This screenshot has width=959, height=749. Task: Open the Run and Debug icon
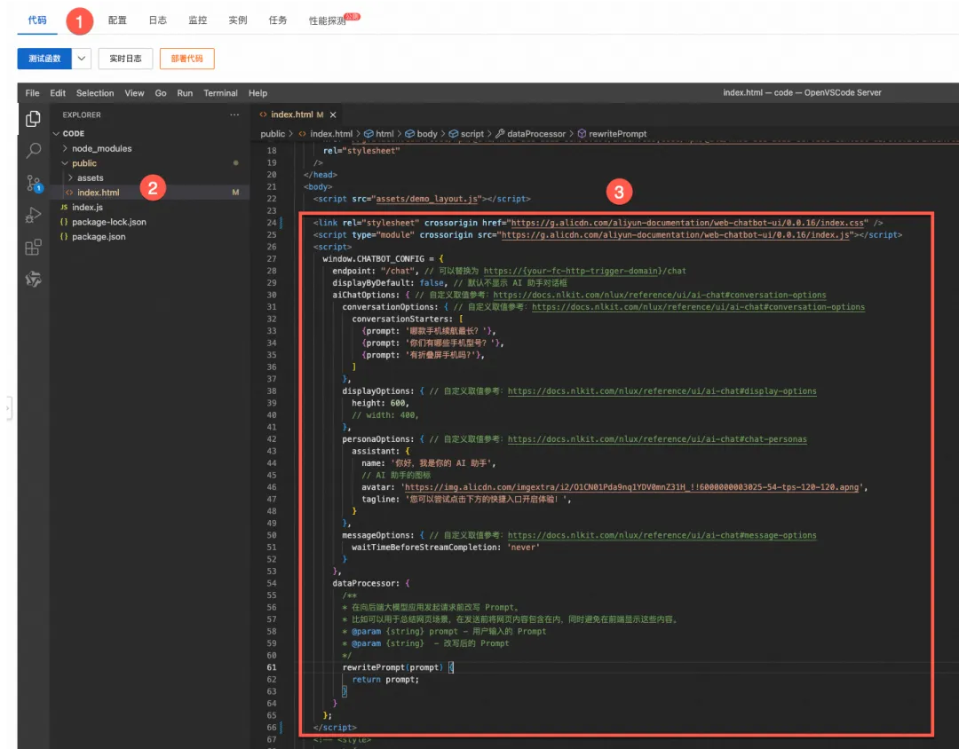pyautogui.click(x=33, y=216)
